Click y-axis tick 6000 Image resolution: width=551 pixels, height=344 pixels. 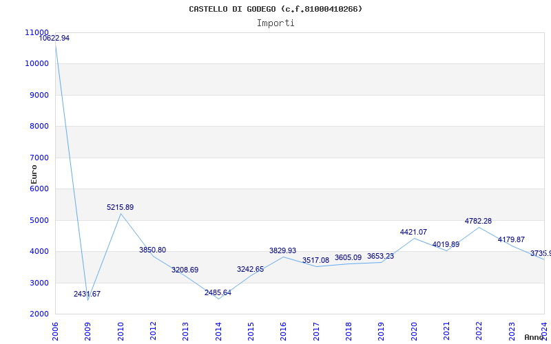pos(39,189)
